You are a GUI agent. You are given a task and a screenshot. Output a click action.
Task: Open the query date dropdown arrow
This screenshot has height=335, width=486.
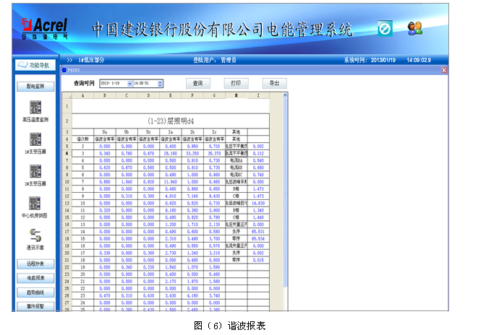(x=130, y=84)
